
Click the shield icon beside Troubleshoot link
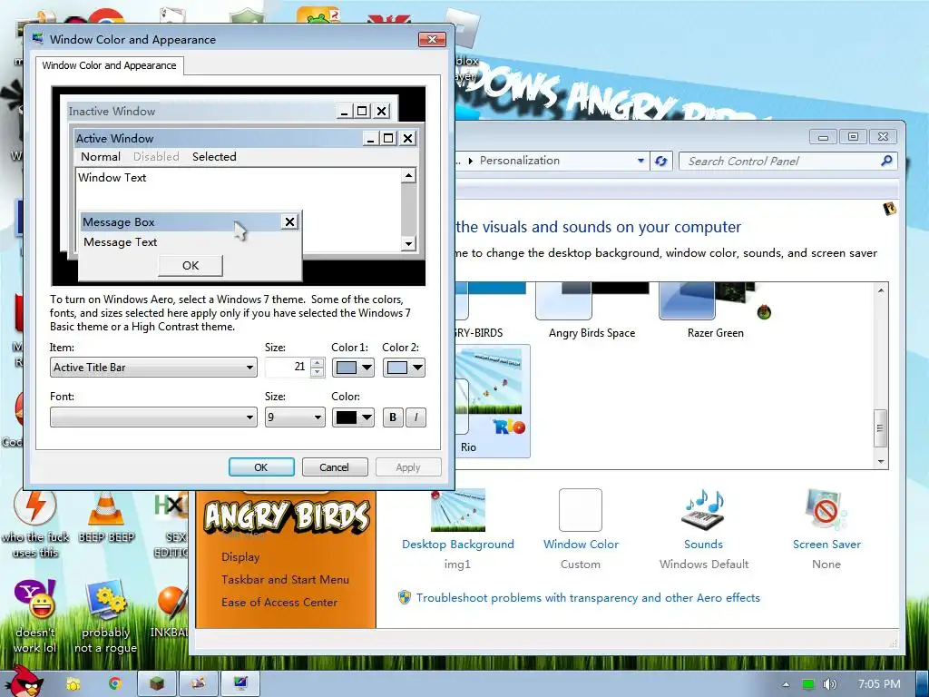click(404, 597)
